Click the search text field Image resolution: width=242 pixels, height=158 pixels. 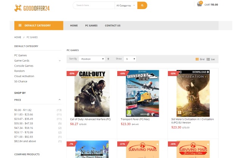tap(94, 5)
